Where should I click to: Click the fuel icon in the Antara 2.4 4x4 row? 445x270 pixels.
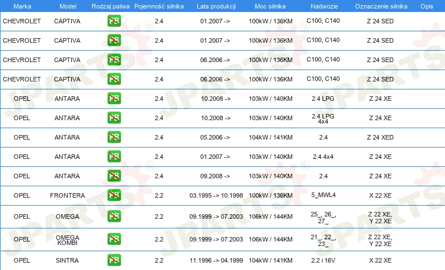[x=114, y=157]
